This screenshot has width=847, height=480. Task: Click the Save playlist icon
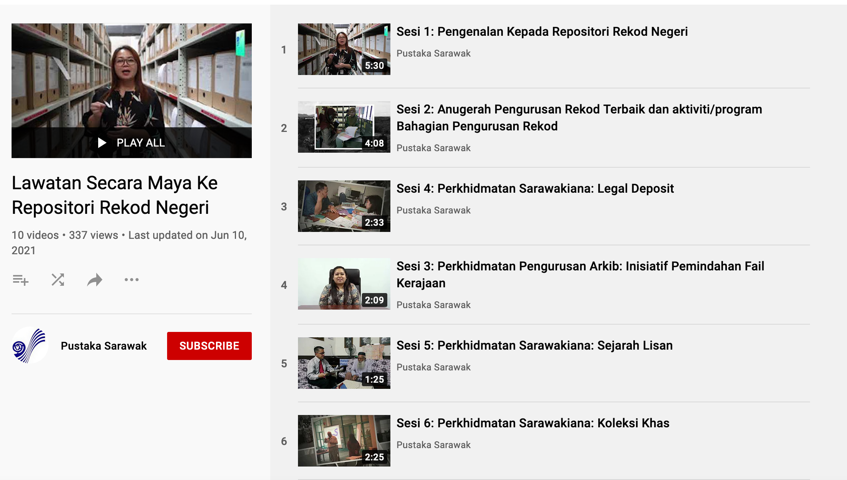pyautogui.click(x=21, y=280)
